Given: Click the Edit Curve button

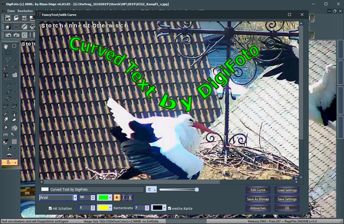Looking at the screenshot, I should [x=258, y=190].
